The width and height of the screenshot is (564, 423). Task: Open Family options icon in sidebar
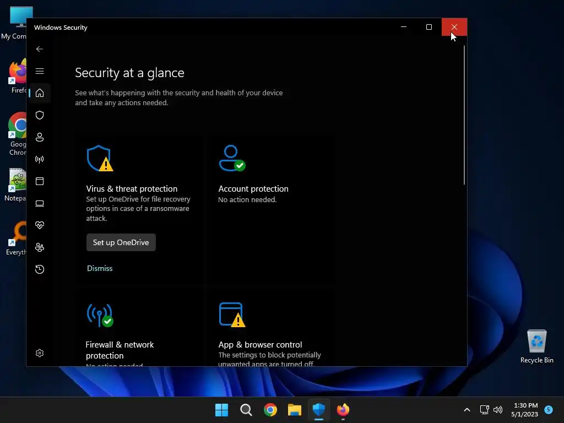(40, 247)
